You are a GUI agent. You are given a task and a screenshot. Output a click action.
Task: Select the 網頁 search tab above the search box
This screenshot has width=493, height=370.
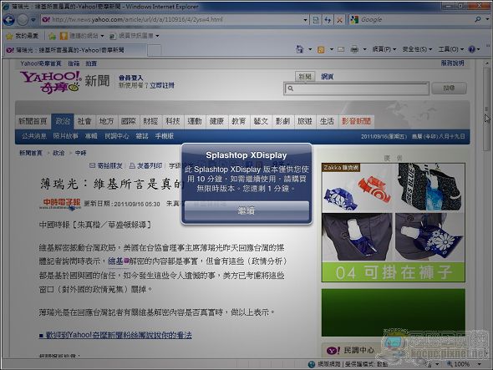click(x=327, y=76)
